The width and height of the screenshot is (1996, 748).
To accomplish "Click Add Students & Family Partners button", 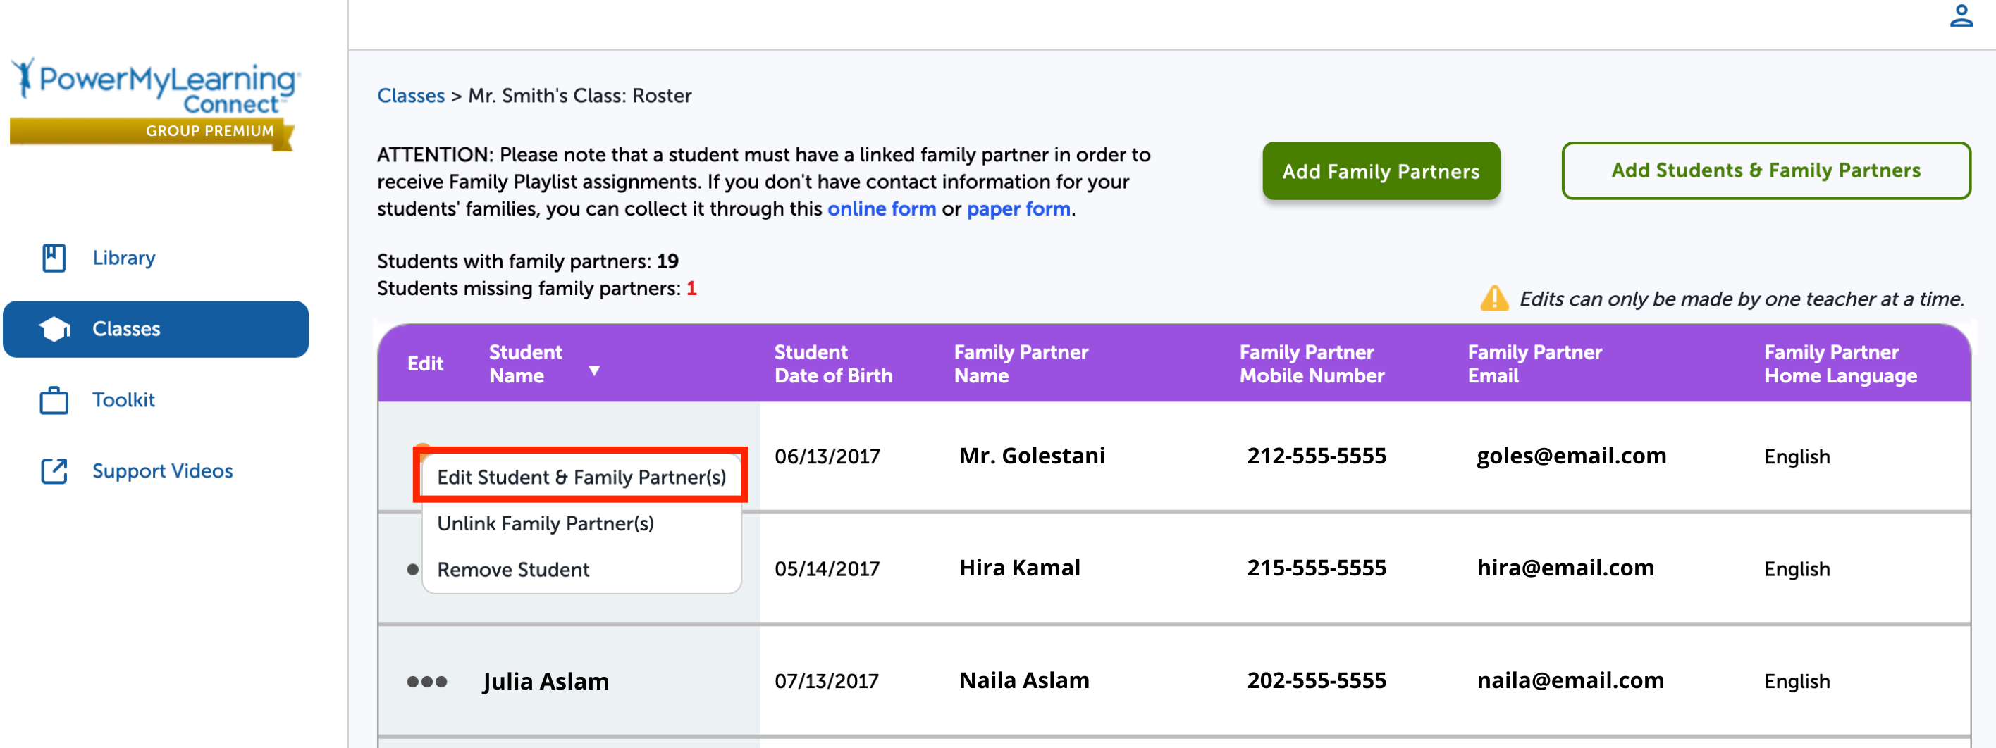I will (1765, 170).
